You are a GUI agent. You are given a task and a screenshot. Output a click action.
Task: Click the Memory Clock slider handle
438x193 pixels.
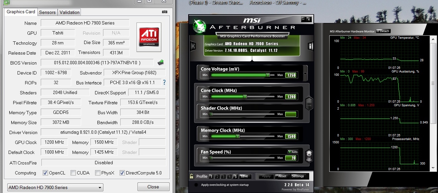pyautogui.click(x=238, y=136)
